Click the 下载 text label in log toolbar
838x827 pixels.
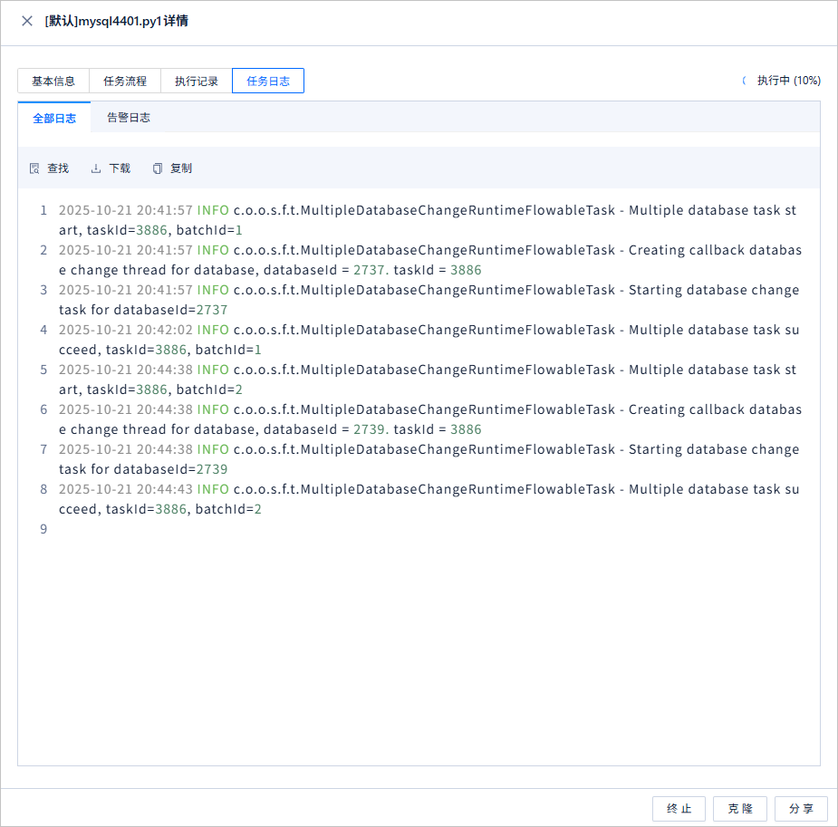point(120,168)
